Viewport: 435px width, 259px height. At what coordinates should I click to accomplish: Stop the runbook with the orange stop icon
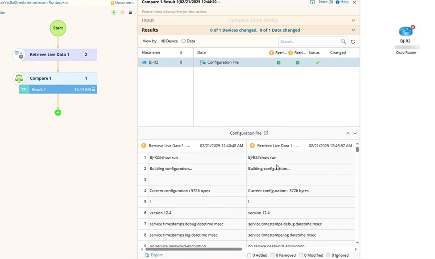click(x=122, y=12)
